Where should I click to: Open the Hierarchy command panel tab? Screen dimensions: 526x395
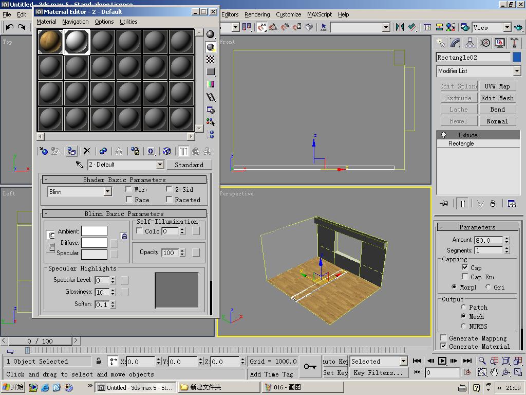coord(470,43)
